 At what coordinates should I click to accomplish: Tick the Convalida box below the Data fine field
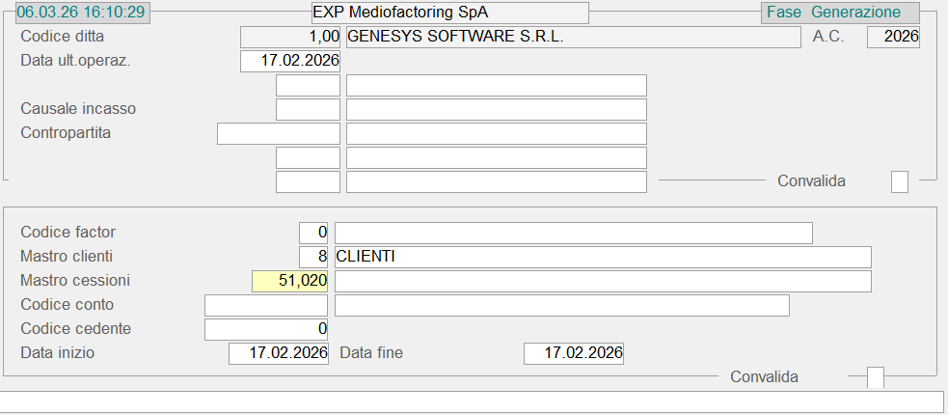click(875, 377)
